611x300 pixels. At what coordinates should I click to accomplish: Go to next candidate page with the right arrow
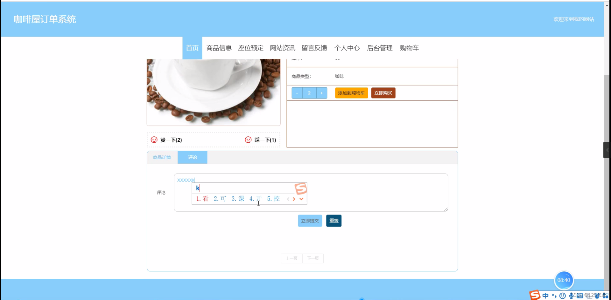tap(294, 199)
